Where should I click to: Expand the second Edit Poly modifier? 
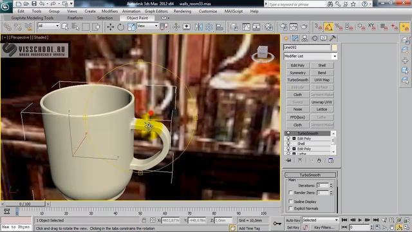click(x=294, y=149)
